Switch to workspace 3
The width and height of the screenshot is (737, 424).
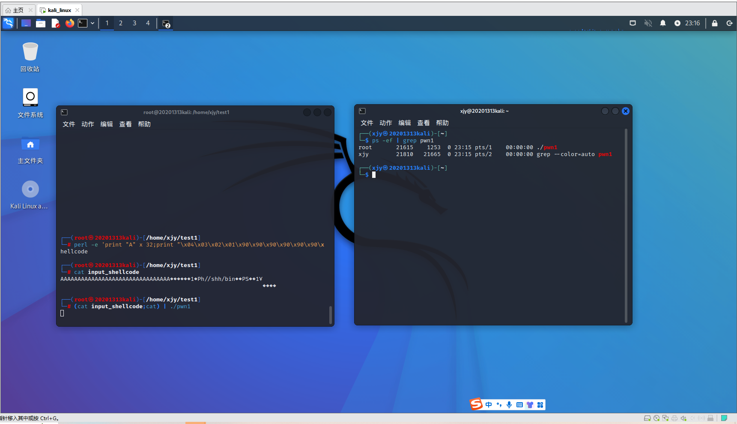coord(134,23)
